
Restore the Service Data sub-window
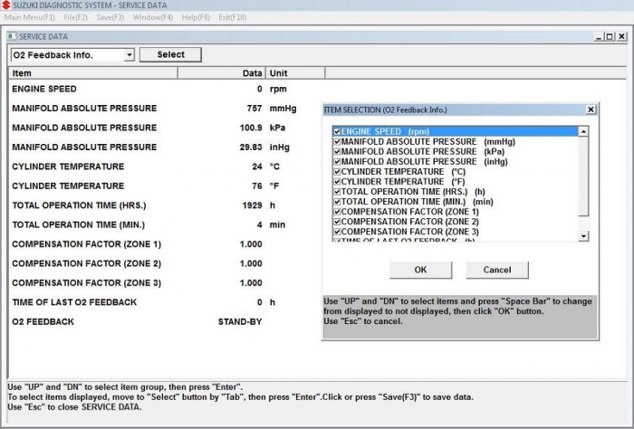click(609, 36)
